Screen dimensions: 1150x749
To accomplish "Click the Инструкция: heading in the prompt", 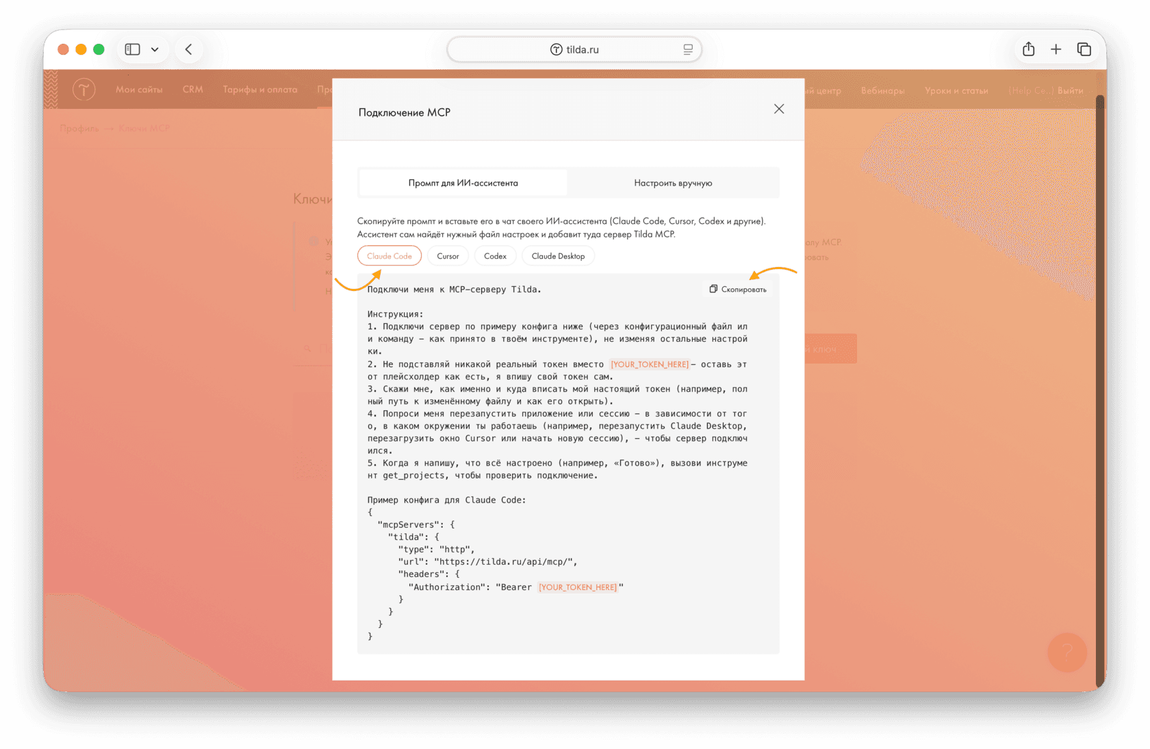I will (395, 314).
